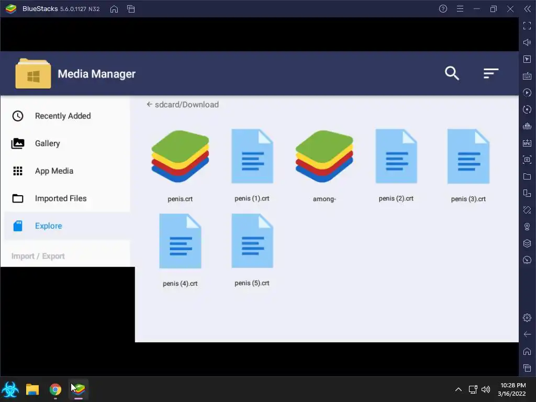Click the Media Manager folder logo
Image resolution: width=536 pixels, height=402 pixels.
33,73
